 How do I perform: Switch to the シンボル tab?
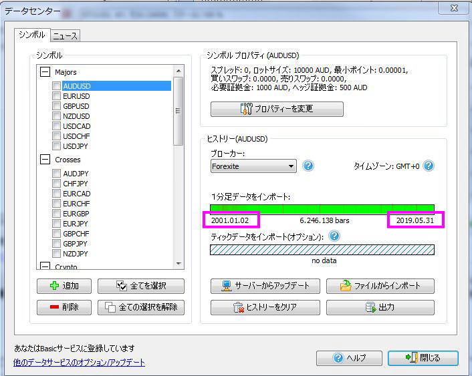coord(32,35)
